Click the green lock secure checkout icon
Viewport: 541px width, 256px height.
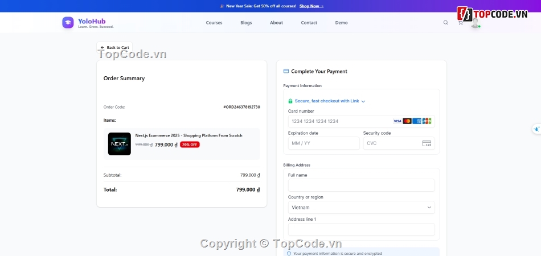(290, 101)
